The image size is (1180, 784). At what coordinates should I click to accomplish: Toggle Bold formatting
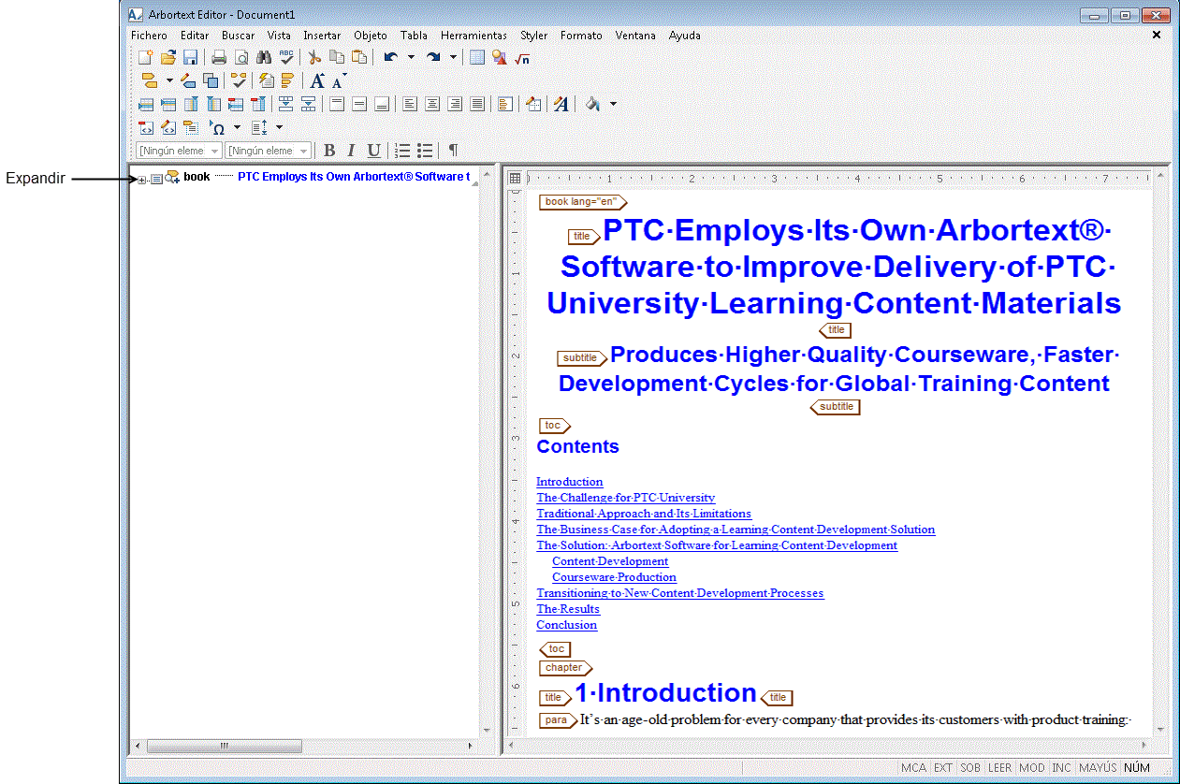329,151
